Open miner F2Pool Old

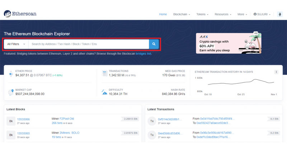67,119
